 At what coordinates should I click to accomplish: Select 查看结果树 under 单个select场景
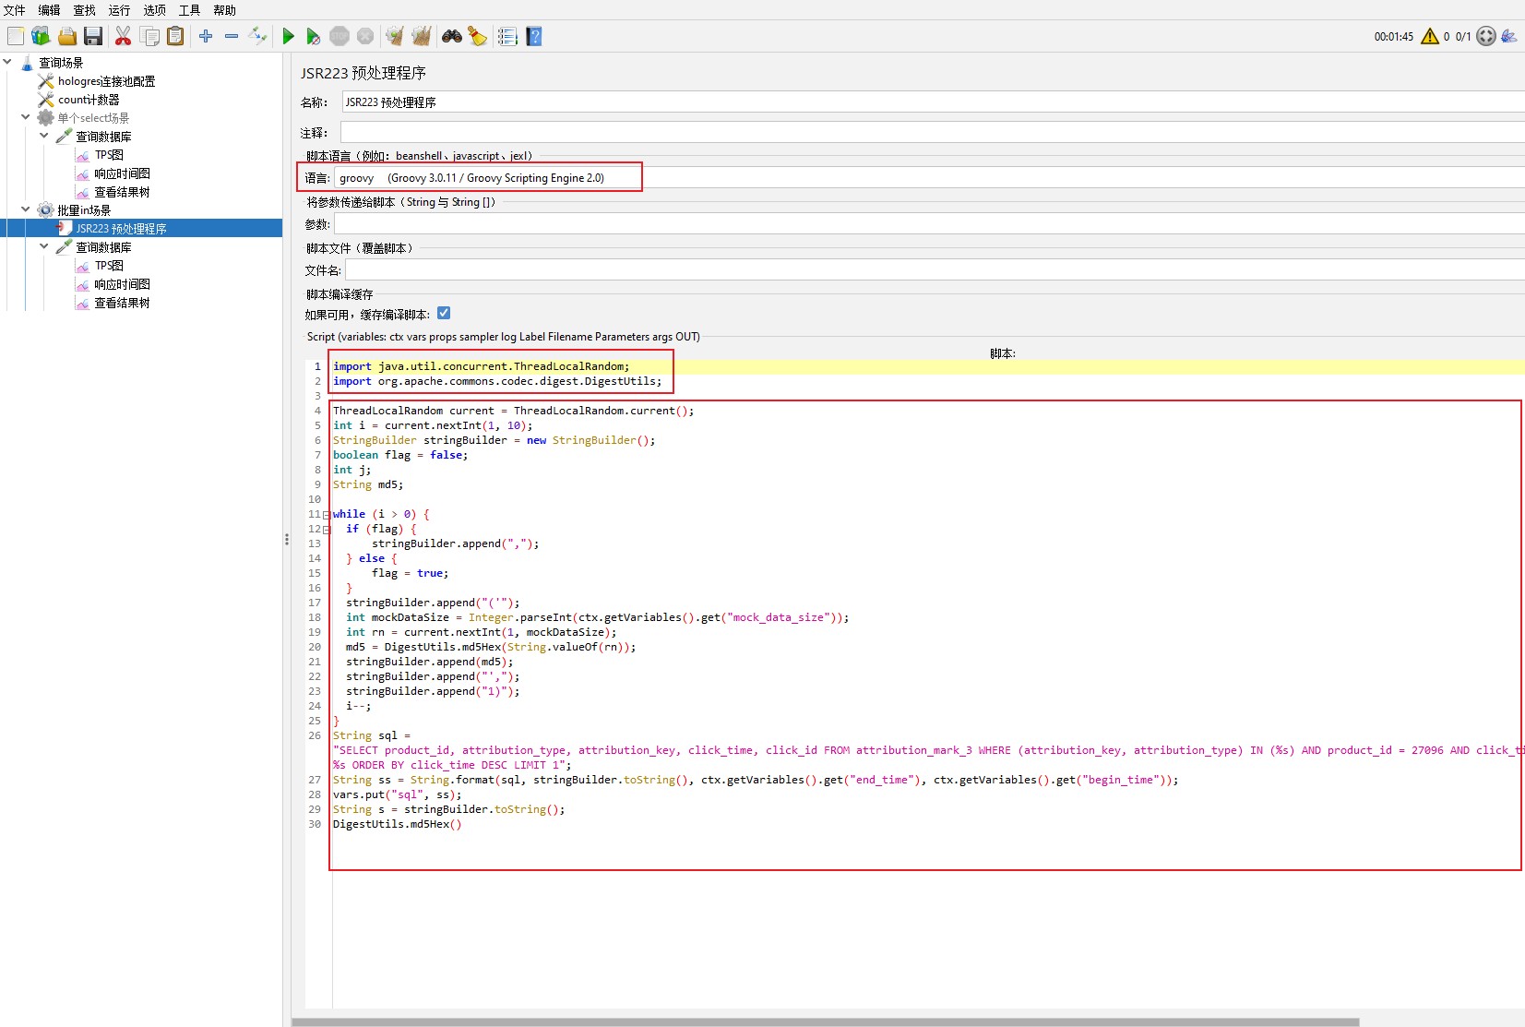122,192
